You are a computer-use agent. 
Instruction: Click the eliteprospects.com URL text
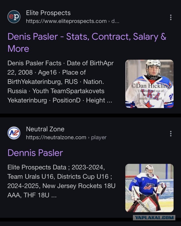(x=66, y=21)
